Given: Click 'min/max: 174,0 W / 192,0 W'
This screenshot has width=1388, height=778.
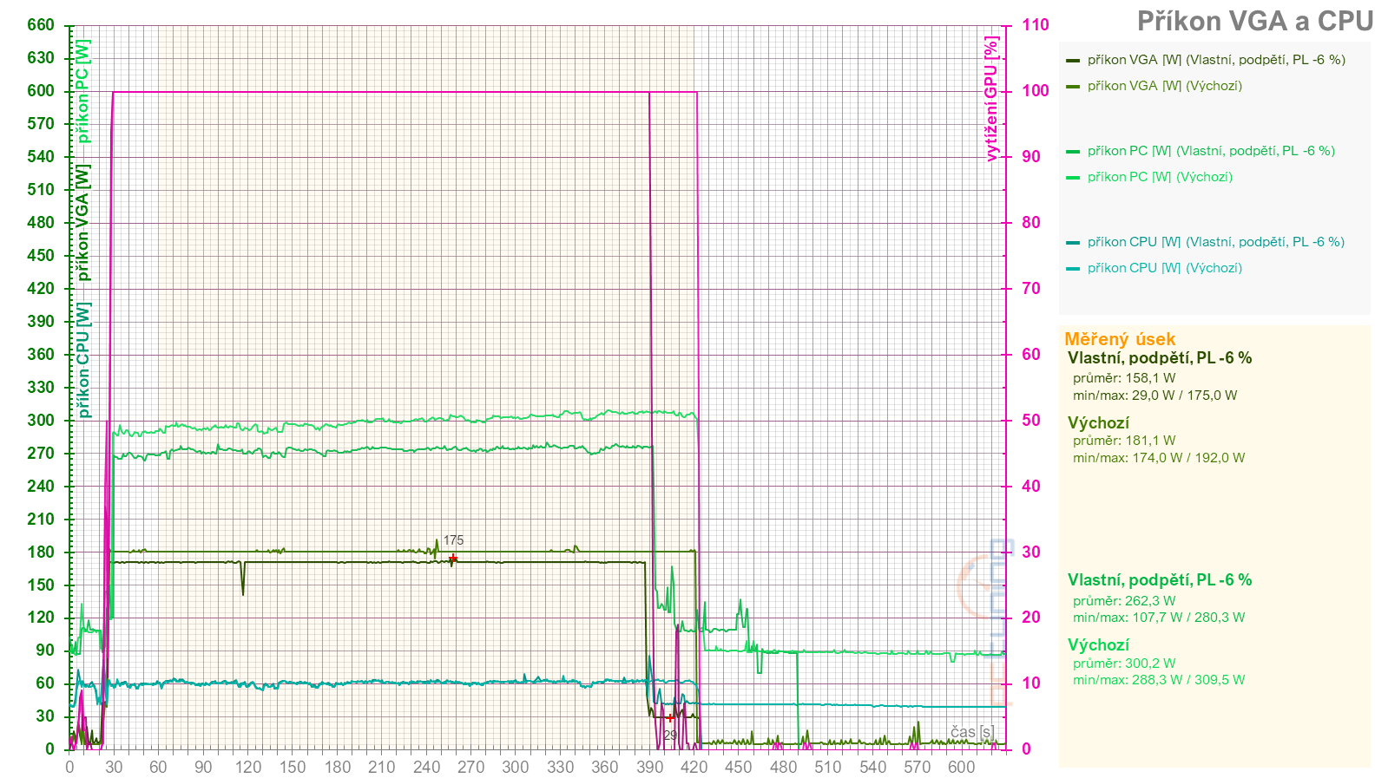Looking at the screenshot, I should click(1158, 458).
